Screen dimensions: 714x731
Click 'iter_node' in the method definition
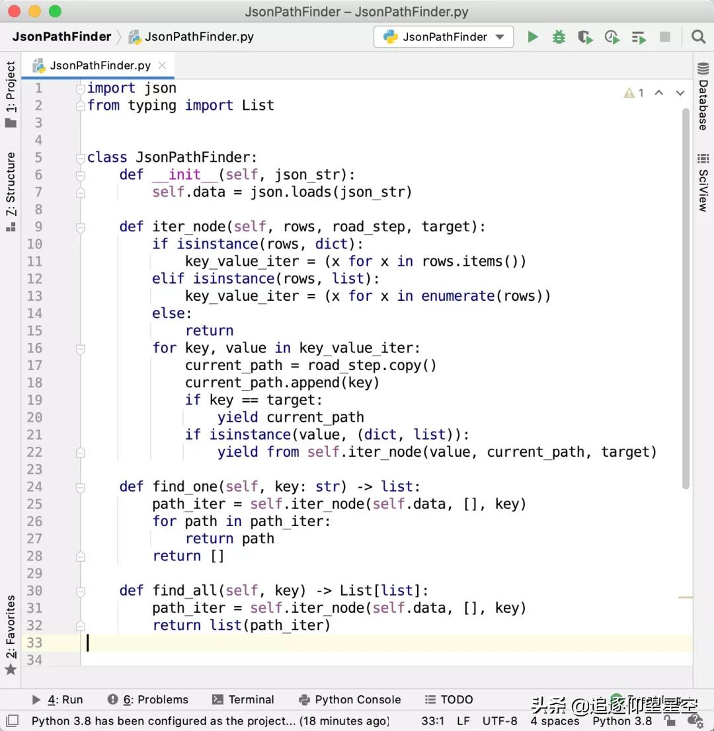[x=189, y=227]
